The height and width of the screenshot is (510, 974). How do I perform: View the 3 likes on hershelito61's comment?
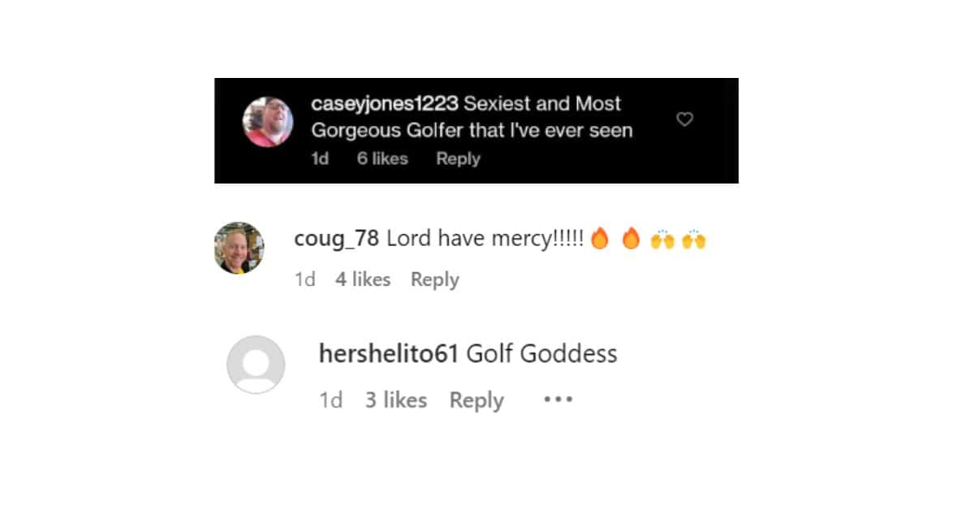coord(396,400)
